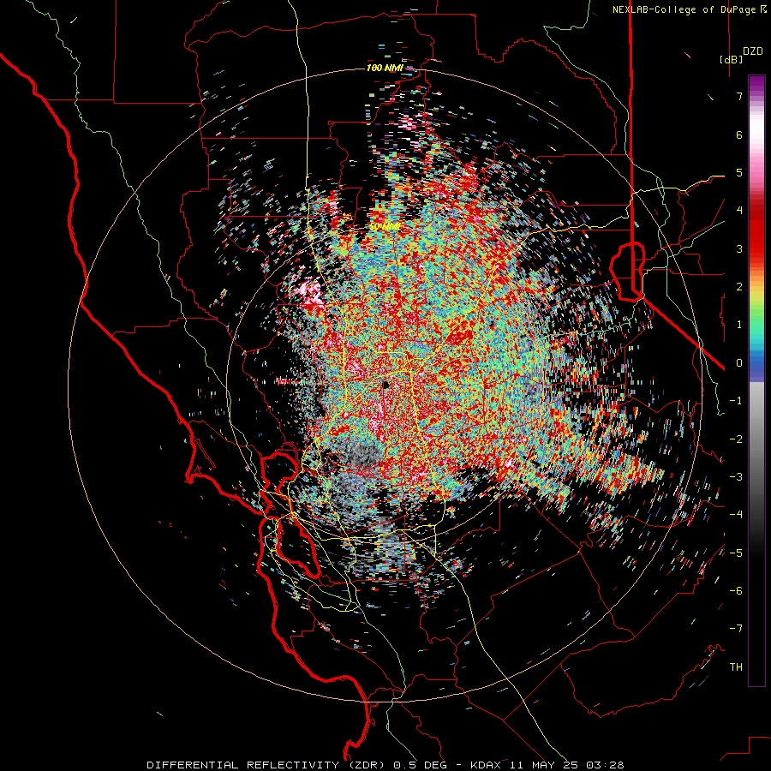Click the TH label below the color scale

coord(736,666)
